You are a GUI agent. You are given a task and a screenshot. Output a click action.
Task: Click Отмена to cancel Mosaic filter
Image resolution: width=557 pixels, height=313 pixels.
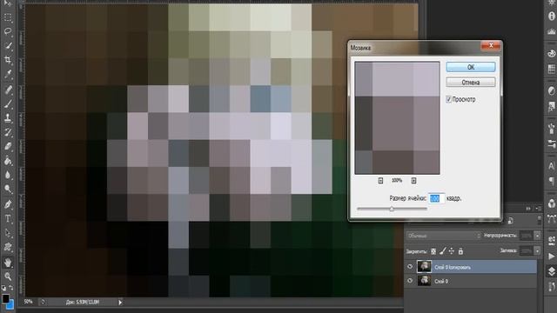click(471, 83)
